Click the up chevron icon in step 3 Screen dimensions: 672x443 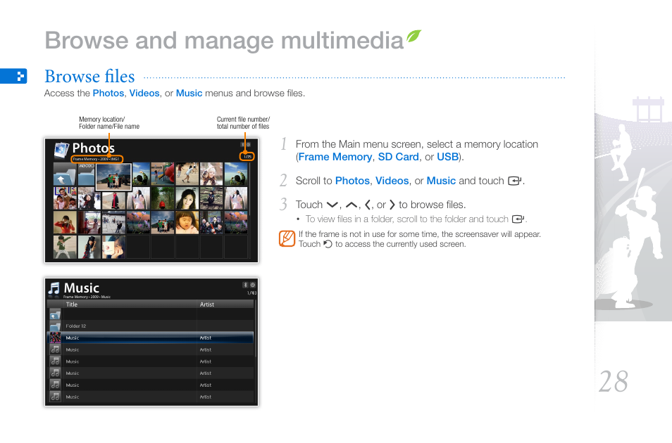coord(351,205)
